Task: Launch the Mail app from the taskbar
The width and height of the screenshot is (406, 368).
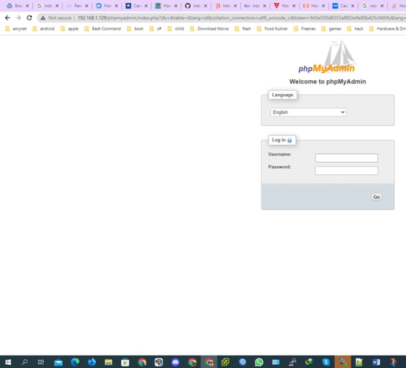Action: point(58,362)
